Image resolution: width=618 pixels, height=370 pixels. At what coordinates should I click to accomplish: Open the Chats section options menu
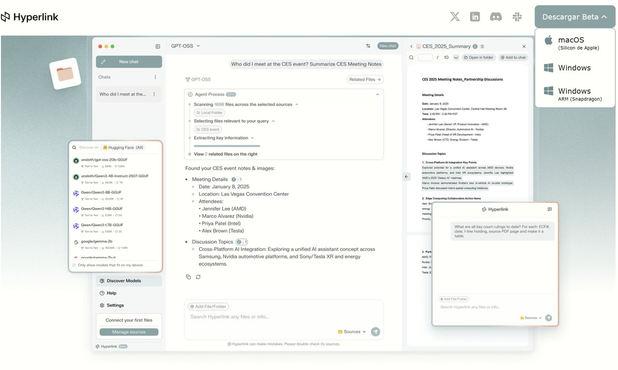click(155, 77)
